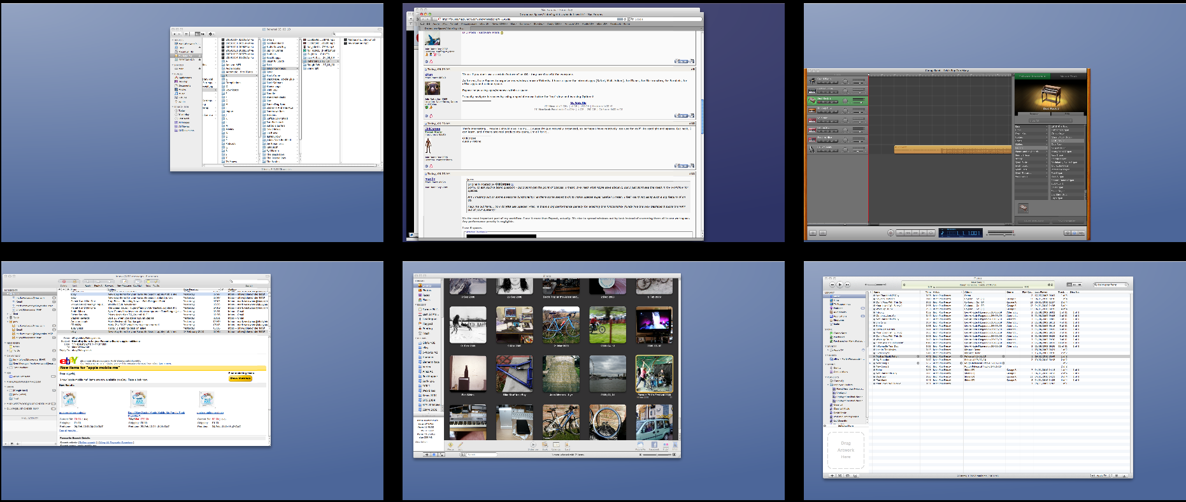This screenshot has height=502, width=1186.
Task: Select Photos in the iPhoto sidebar
Action: [x=427, y=290]
